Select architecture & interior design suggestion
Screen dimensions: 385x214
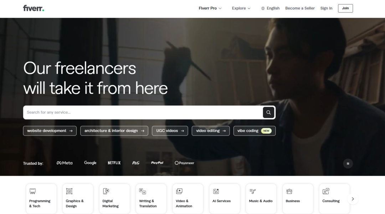point(114,131)
